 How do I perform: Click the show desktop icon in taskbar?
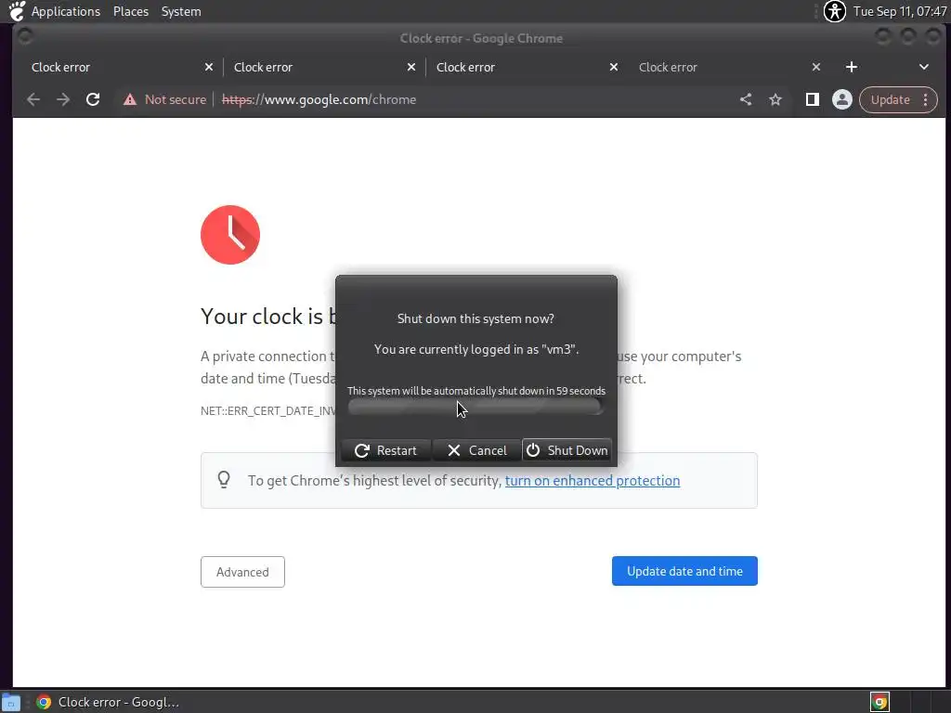(x=11, y=702)
